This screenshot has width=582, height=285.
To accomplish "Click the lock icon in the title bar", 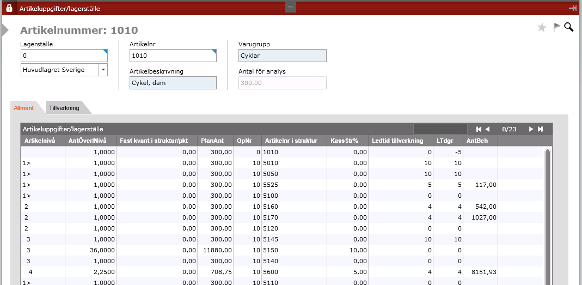I will coord(9,8).
